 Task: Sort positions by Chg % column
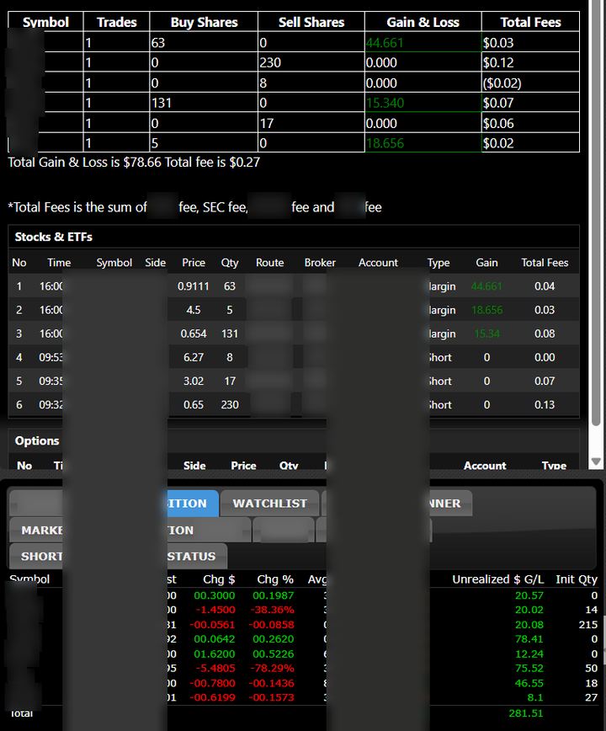pyautogui.click(x=275, y=579)
